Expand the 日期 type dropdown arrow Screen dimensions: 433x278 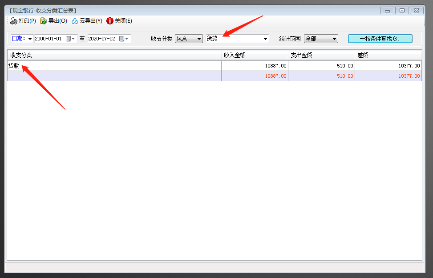tap(30, 39)
